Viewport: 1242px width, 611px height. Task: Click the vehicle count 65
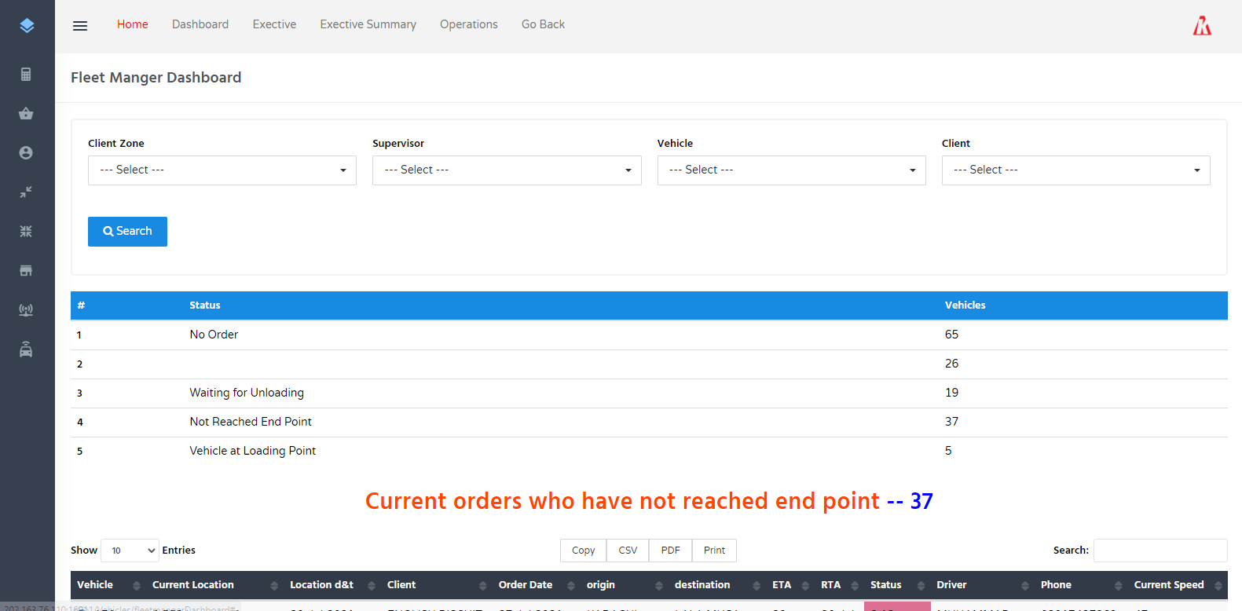pyautogui.click(x=951, y=335)
